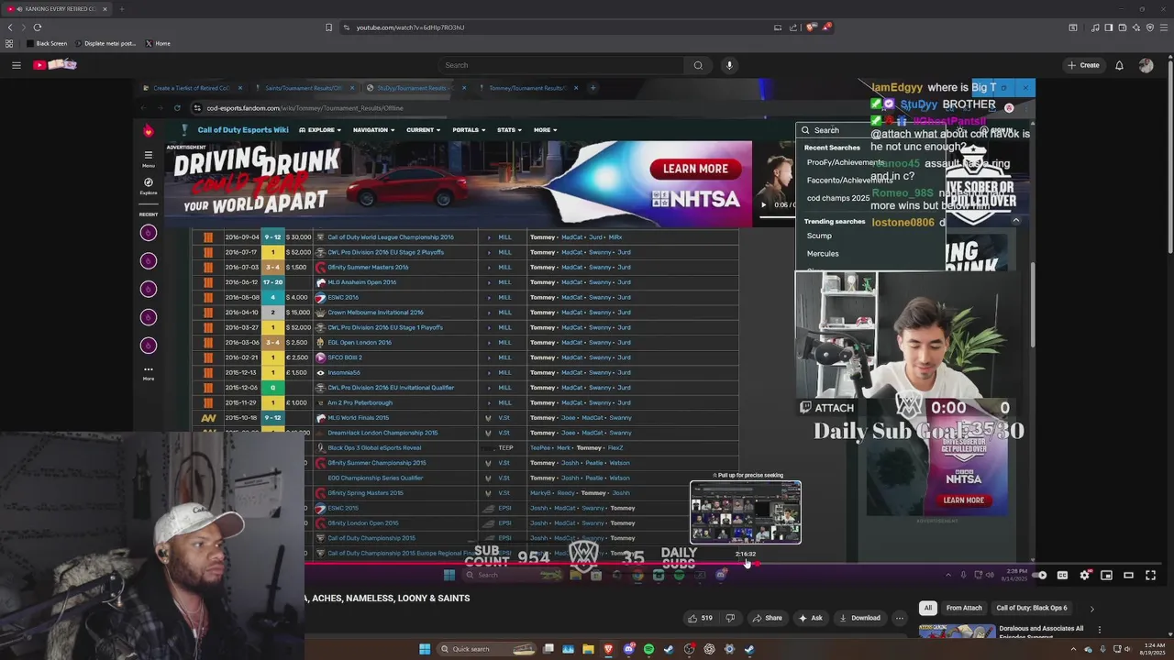The image size is (1174, 660).
Task: Click the youtube.com address bar URL
Action: 410,27
